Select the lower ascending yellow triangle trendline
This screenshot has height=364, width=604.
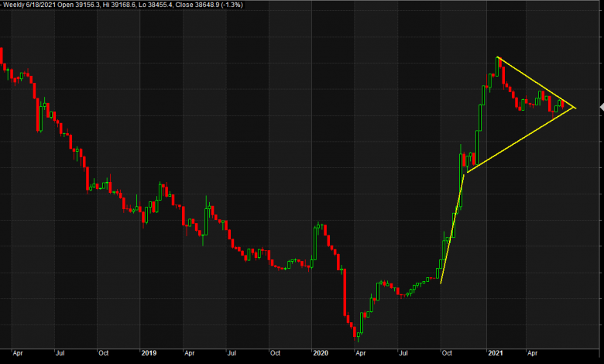pyautogui.click(x=520, y=139)
